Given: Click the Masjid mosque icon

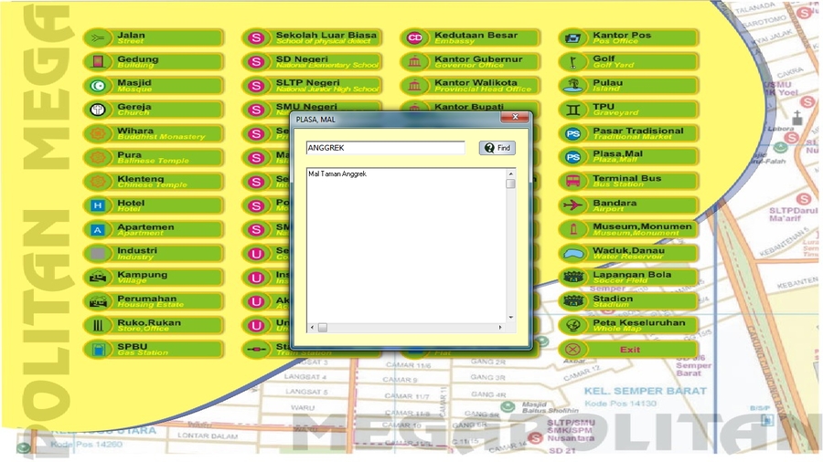Looking at the screenshot, I should (99, 86).
